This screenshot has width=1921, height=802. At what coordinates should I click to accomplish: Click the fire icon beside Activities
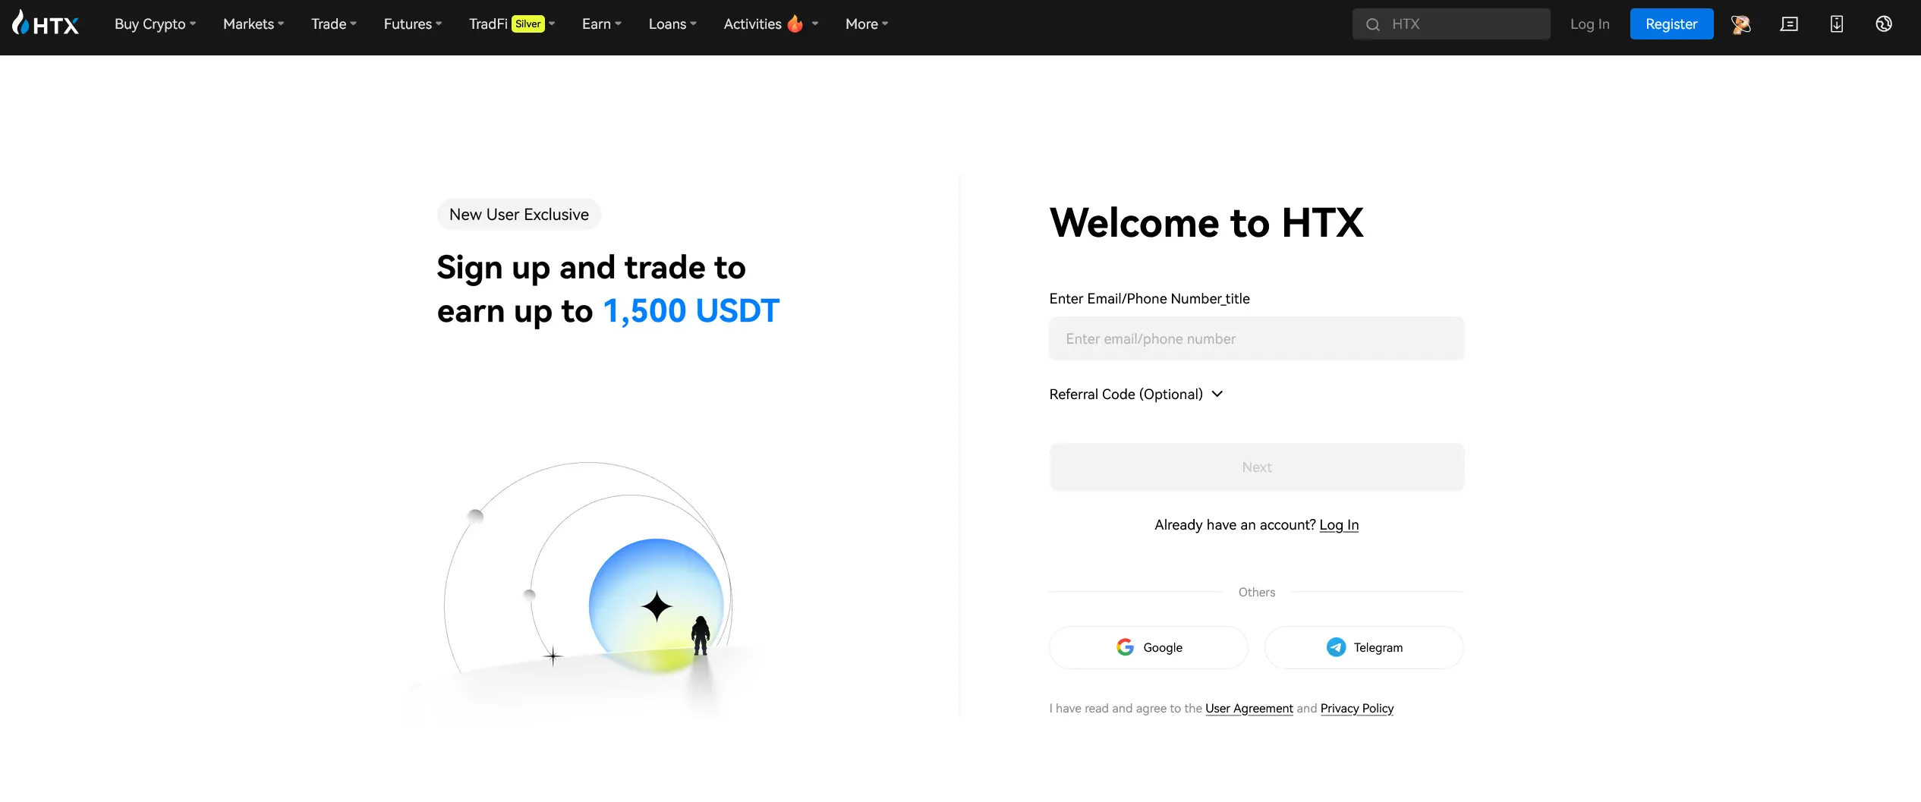coord(795,24)
